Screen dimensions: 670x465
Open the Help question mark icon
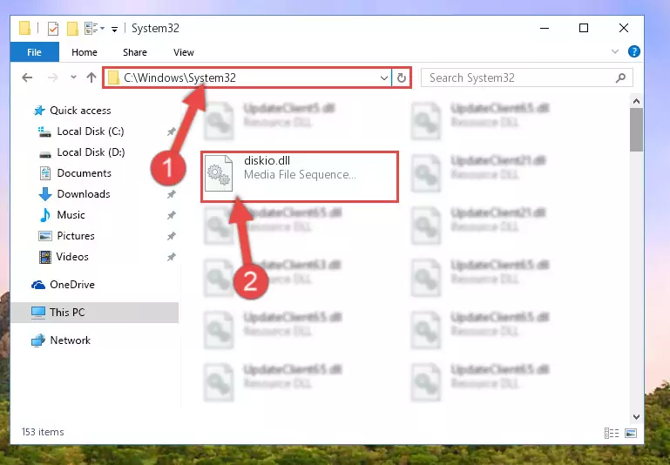pyautogui.click(x=633, y=51)
